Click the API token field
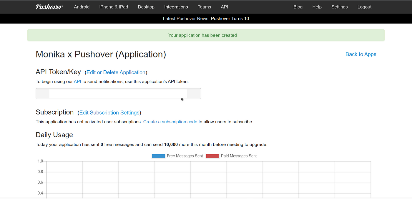412x199 pixels. (x=118, y=94)
